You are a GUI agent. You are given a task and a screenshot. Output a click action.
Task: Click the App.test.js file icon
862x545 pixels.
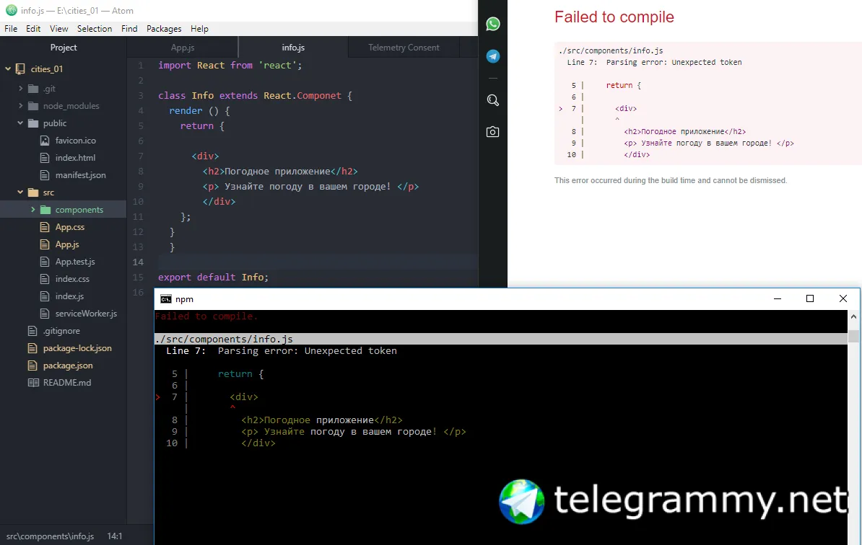pyautogui.click(x=45, y=261)
